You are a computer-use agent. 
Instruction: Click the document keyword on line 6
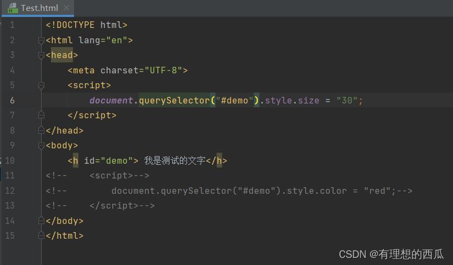click(111, 100)
